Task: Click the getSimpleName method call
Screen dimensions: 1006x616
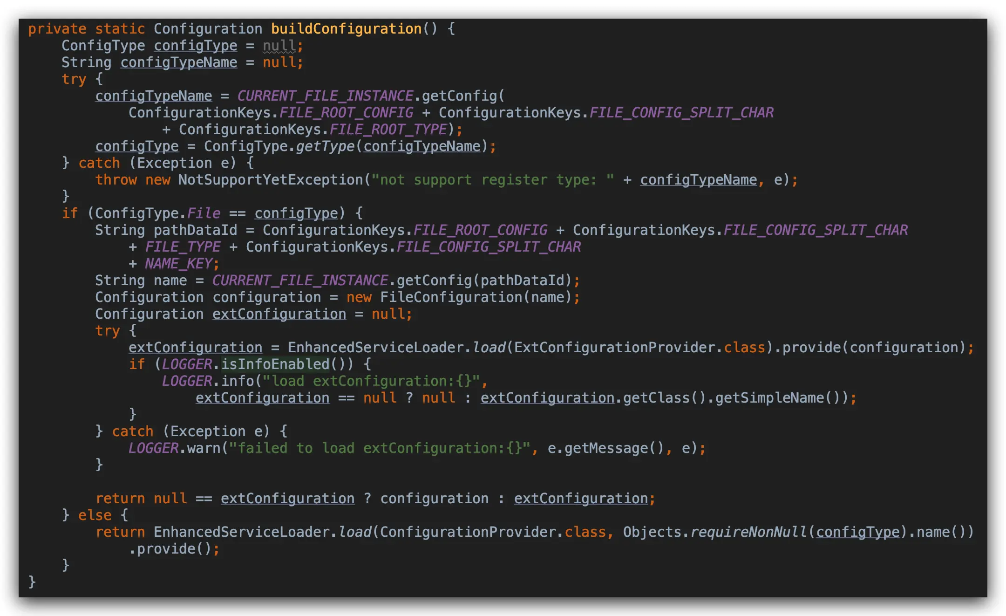Action: tap(769, 398)
